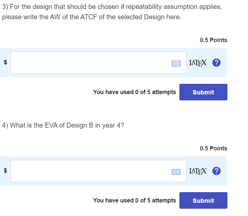Click the 'EVA of Design B' question text
248x216 pixels.
click(63, 125)
